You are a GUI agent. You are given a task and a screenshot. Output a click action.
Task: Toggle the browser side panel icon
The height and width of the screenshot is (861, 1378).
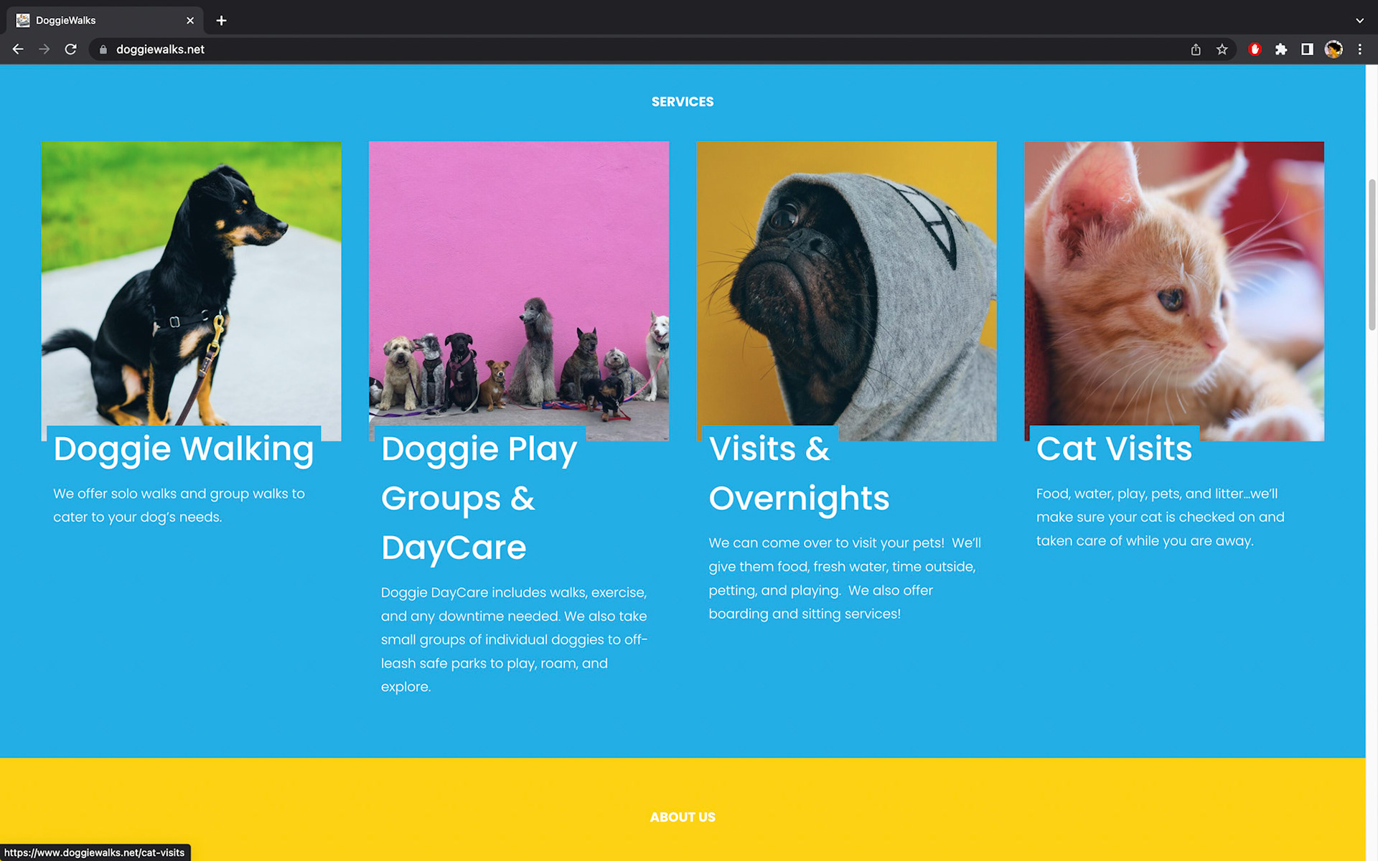pyautogui.click(x=1307, y=50)
